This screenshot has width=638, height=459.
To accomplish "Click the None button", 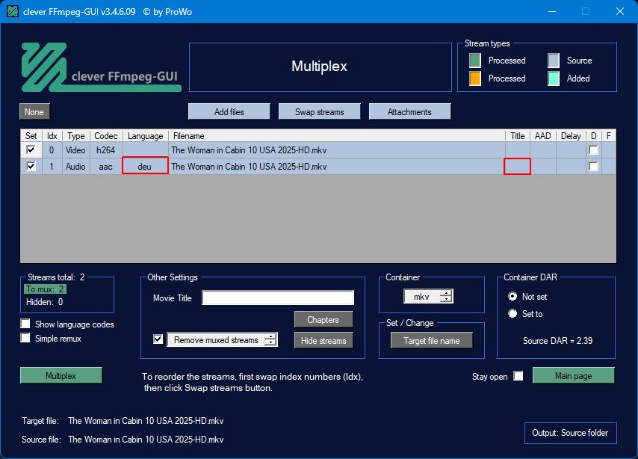I will 34,111.
